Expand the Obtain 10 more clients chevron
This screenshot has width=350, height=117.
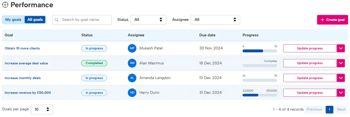pos(341,48)
